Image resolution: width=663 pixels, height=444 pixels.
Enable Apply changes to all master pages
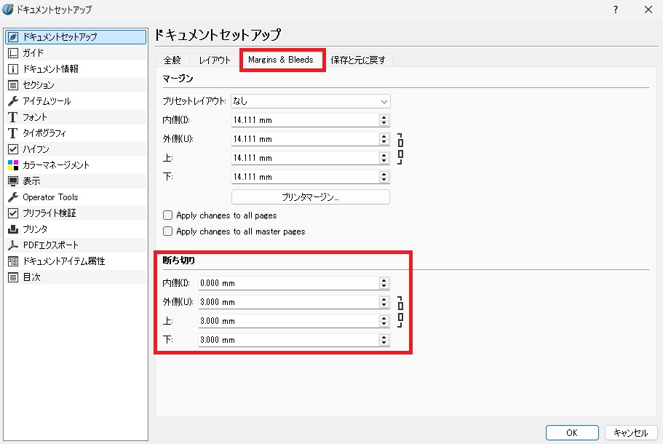coord(168,231)
